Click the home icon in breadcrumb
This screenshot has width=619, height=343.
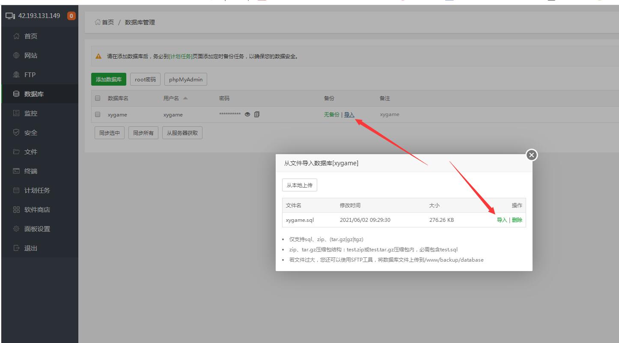(98, 22)
